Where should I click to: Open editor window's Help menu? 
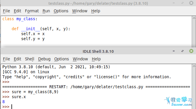(96, 11)
